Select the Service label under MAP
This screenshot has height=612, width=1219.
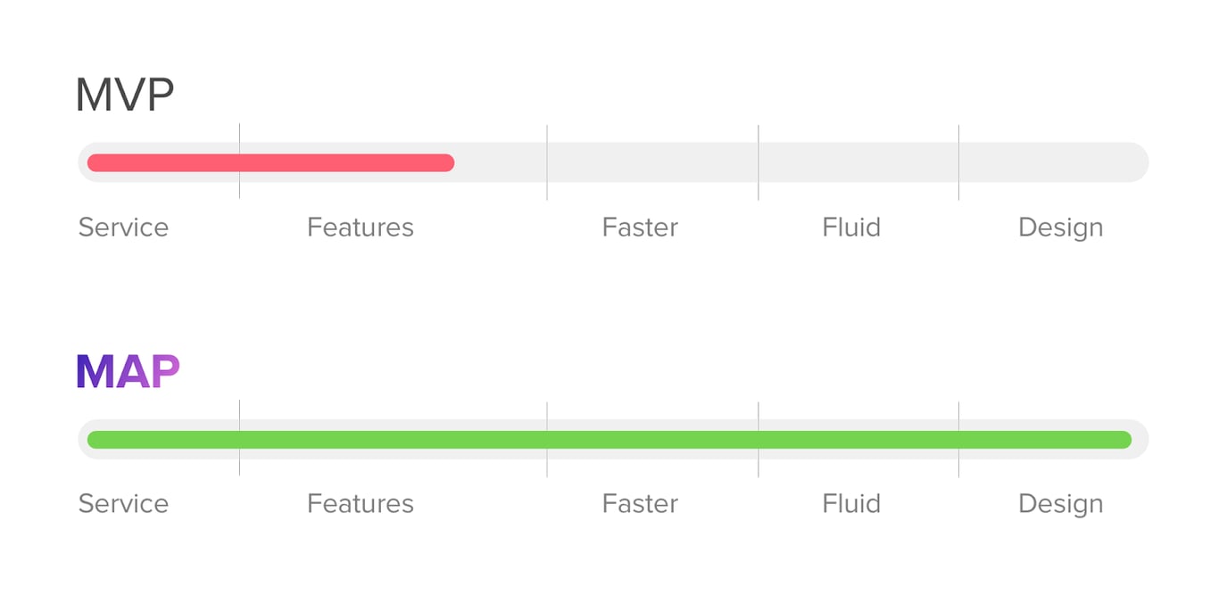pyautogui.click(x=123, y=504)
